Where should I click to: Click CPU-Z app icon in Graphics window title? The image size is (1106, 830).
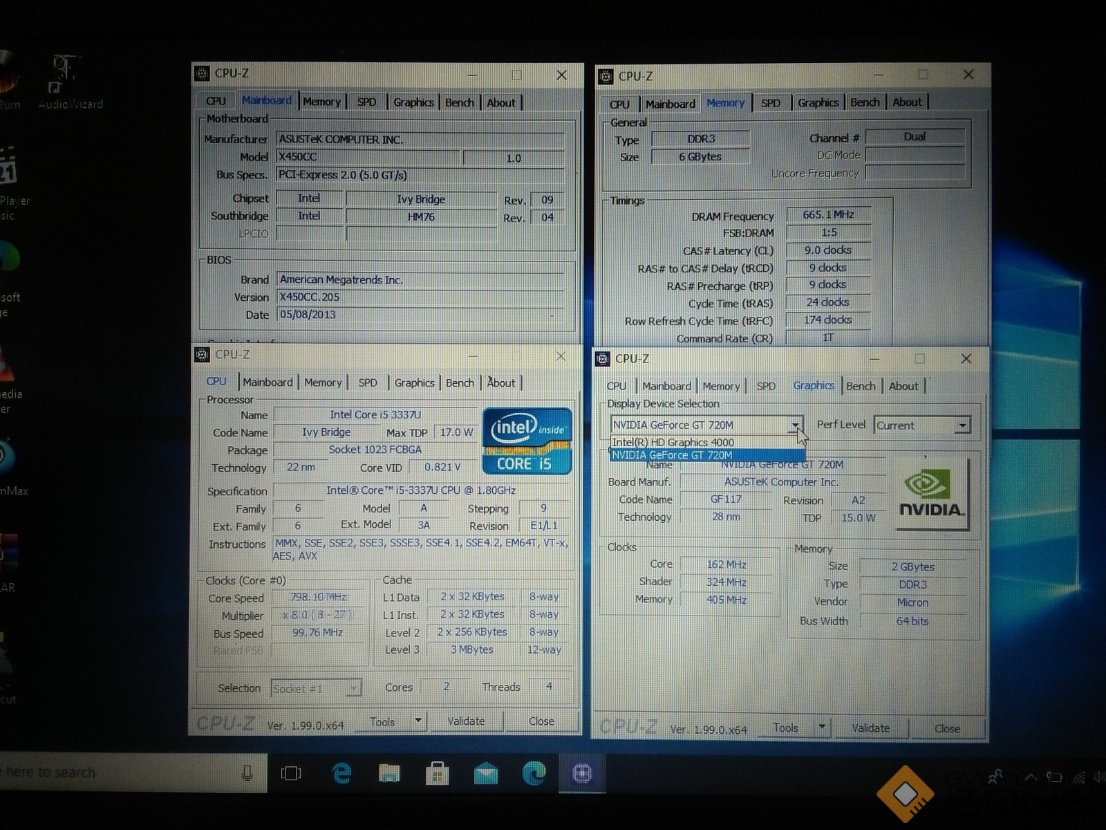coord(603,359)
